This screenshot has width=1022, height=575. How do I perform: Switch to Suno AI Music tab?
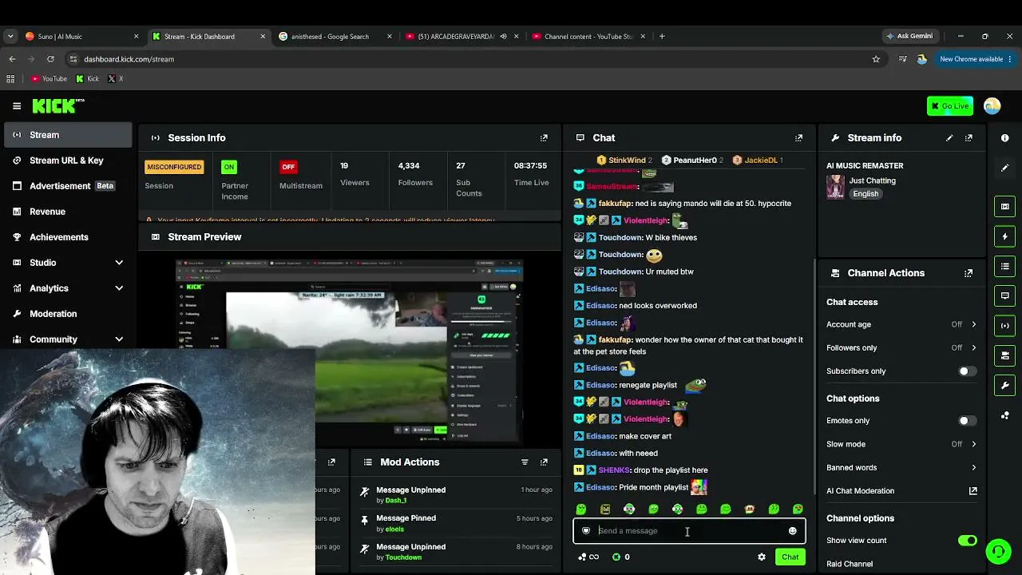tap(80, 36)
